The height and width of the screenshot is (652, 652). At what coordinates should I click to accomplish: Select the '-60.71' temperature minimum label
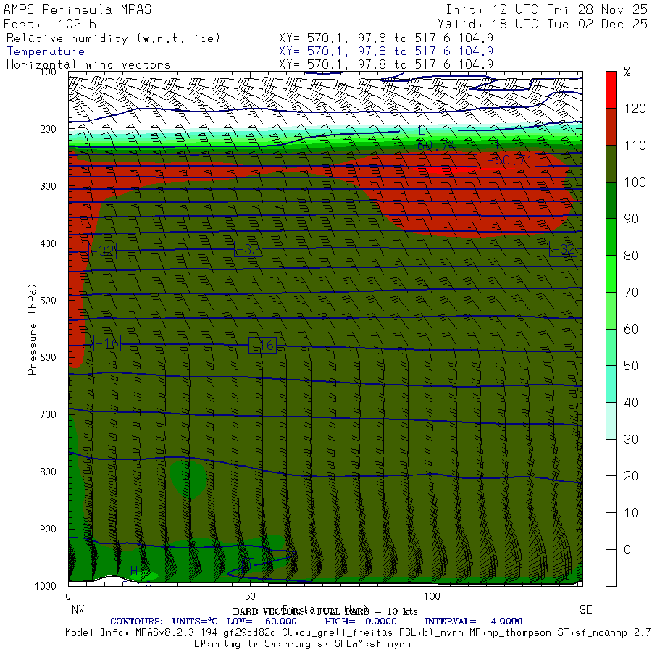click(x=509, y=161)
